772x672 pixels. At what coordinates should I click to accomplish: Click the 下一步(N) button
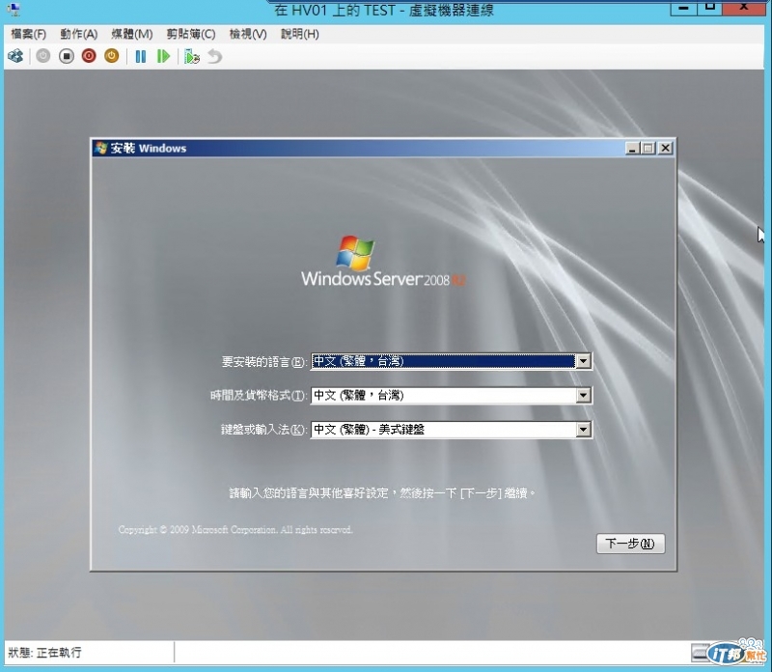click(631, 544)
